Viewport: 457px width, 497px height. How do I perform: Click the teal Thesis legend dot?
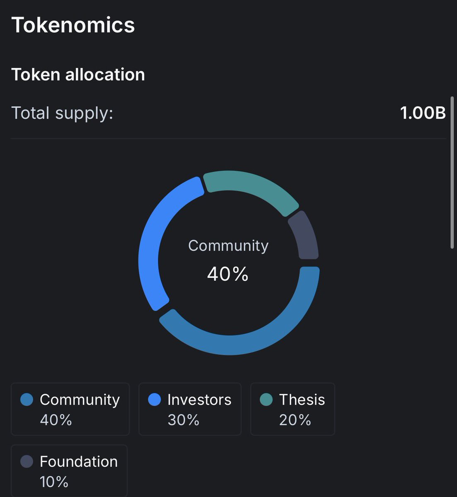[266, 400]
